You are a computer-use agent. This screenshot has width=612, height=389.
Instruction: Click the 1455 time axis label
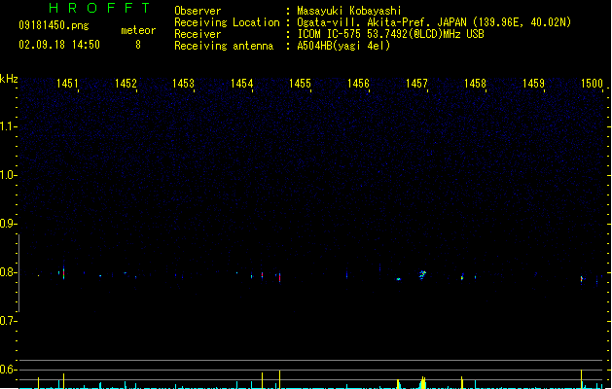tap(300, 84)
